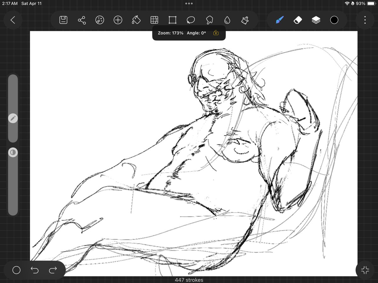Select the blend Droplet tool

pyautogui.click(x=227, y=20)
